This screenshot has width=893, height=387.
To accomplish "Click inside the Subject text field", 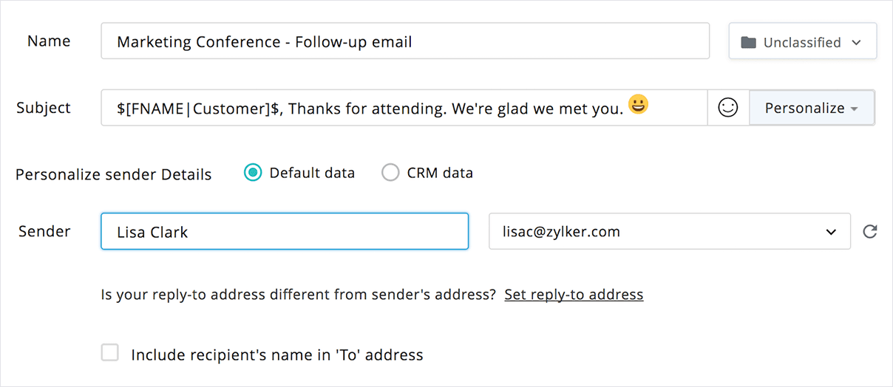I will coord(404,108).
